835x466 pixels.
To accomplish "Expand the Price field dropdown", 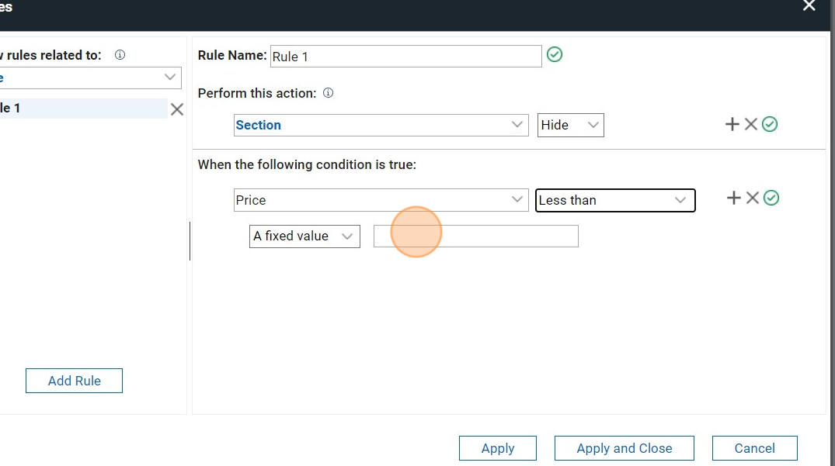I will (x=381, y=200).
